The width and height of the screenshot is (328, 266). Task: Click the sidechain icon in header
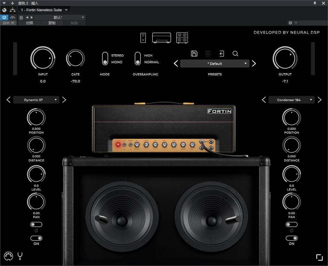click(x=4, y=10)
